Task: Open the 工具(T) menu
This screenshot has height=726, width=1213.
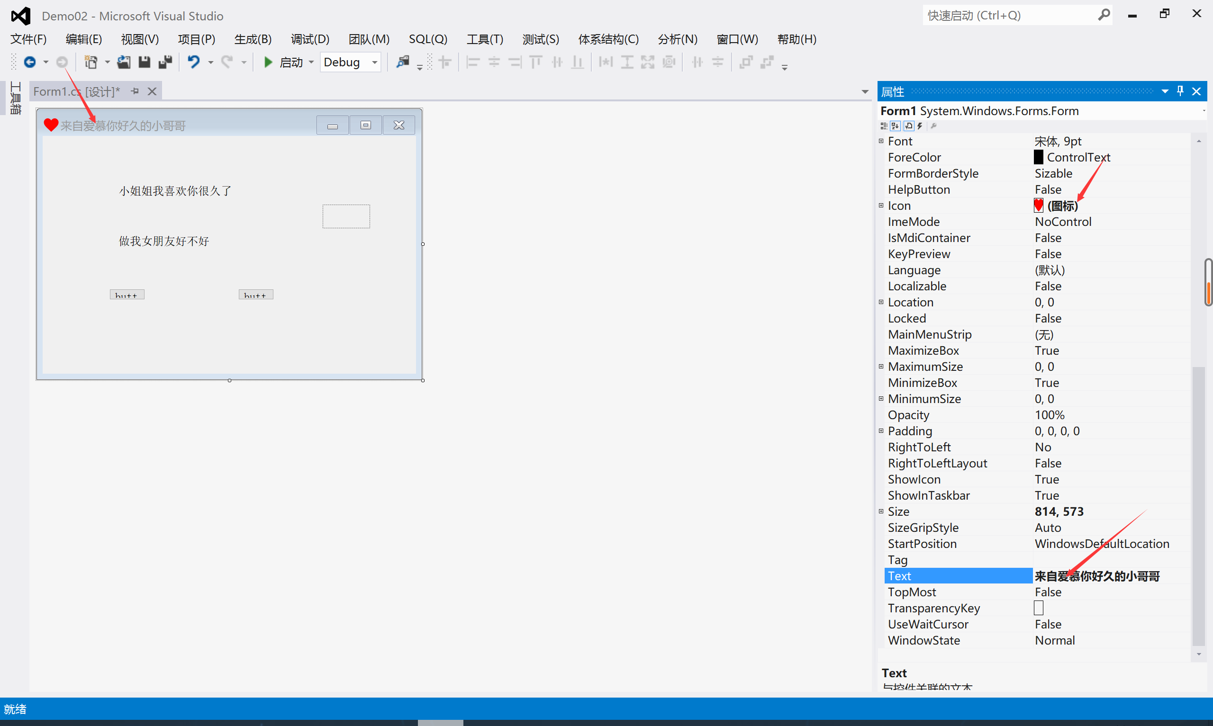Action: click(485, 39)
